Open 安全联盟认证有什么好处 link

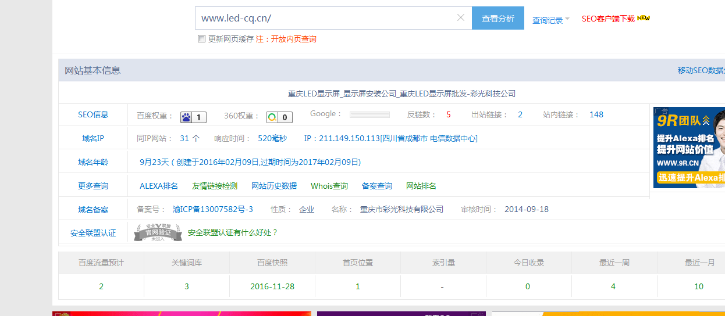coord(233,232)
